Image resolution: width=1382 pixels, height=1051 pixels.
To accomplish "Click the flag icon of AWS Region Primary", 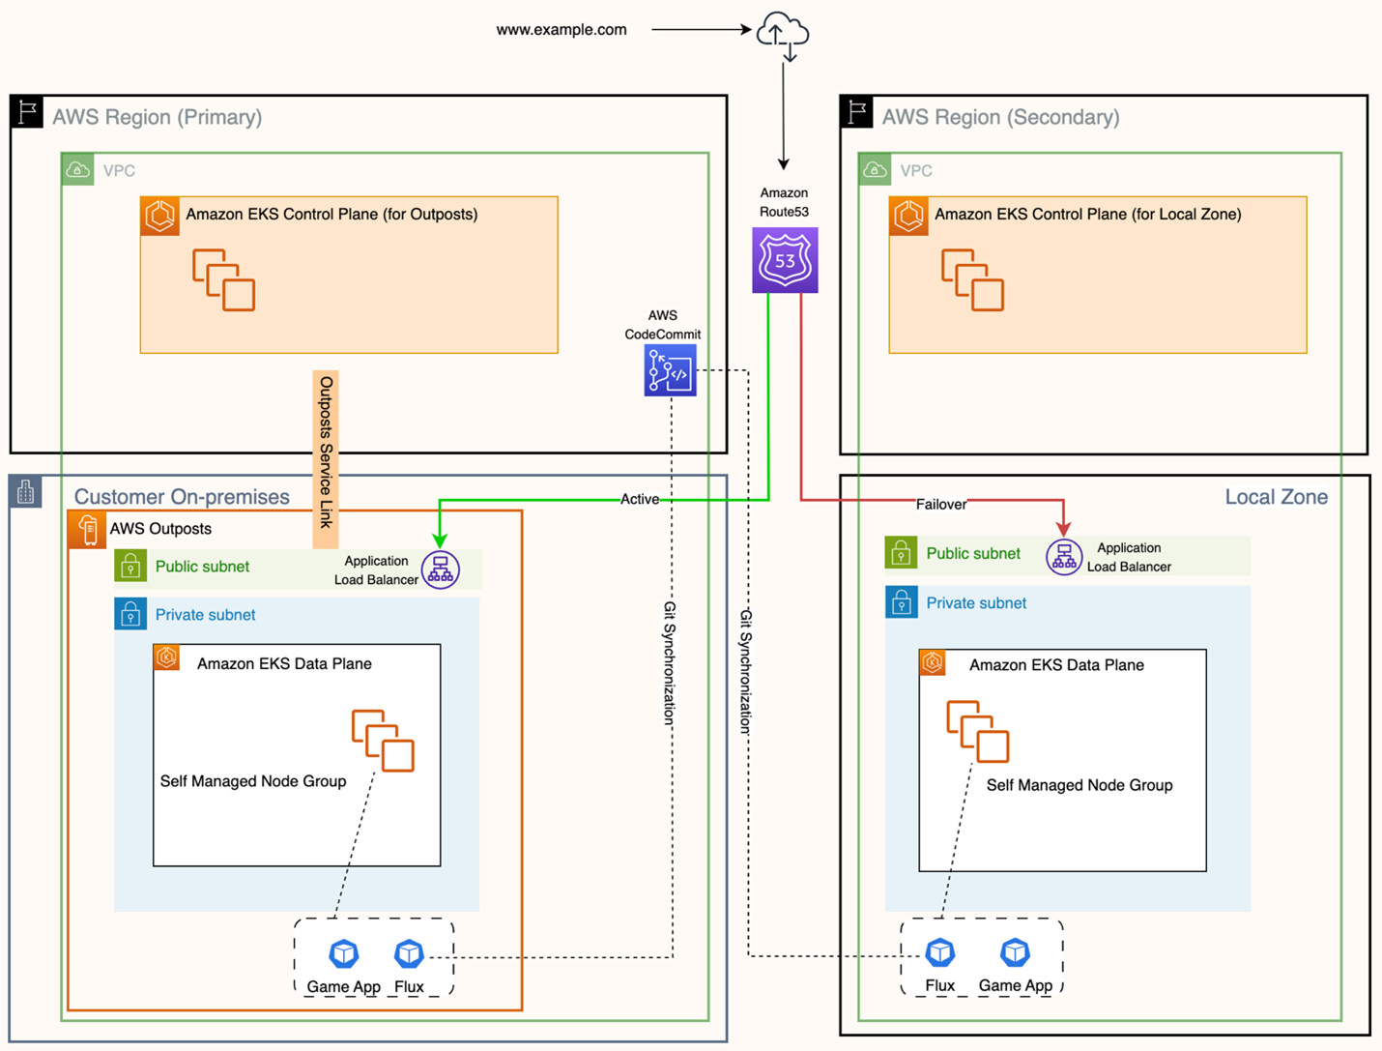I will [x=26, y=111].
